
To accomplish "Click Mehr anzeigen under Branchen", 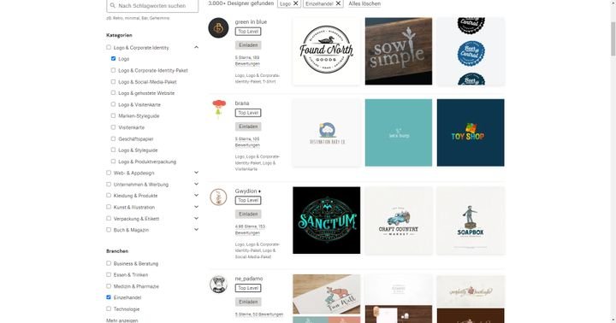I will [x=122, y=320].
